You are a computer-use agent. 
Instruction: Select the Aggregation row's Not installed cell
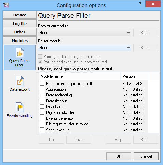pos(133,89)
